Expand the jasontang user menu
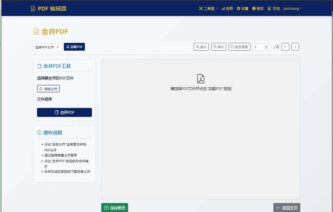Image resolution: width=333 pixels, height=212 pixels. (284, 9)
